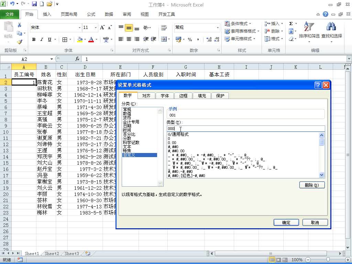This screenshot has height=264, width=352.
Task: Click the Undo icon on Quick Access Toolbar
Action: coord(13,3)
